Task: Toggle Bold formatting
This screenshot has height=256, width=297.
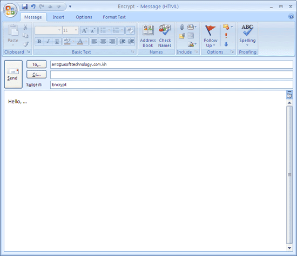Action: click(39, 41)
